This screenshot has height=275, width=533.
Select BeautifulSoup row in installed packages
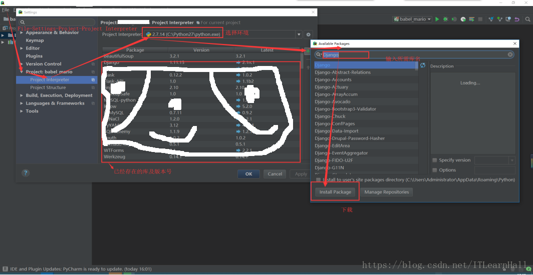pyautogui.click(x=201, y=56)
